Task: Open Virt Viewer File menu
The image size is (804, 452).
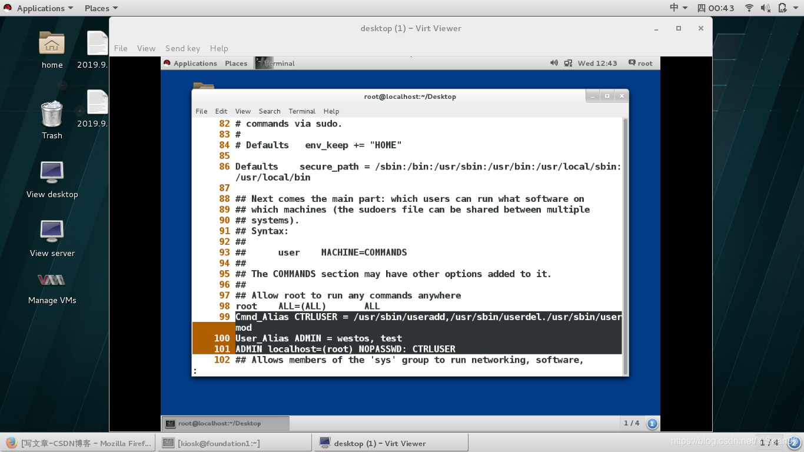Action: point(121,48)
